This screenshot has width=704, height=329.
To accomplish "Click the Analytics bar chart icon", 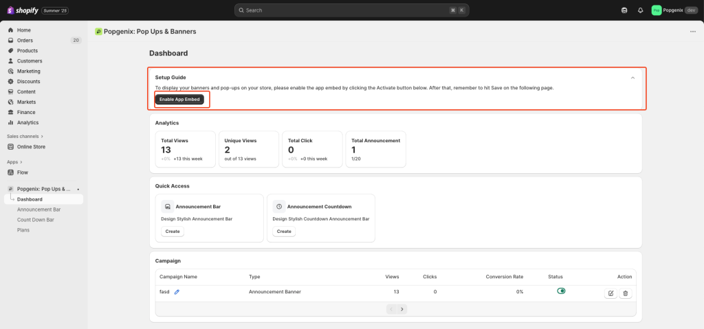I will [x=11, y=122].
